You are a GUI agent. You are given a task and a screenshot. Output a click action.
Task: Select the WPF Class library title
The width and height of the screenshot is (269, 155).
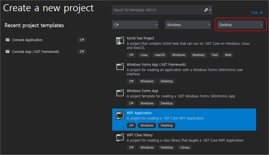[140, 135]
